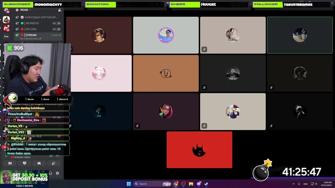This screenshot has height=188, width=335.
Task: Select the beige tile with white cat avatar
Action: pos(233,35)
